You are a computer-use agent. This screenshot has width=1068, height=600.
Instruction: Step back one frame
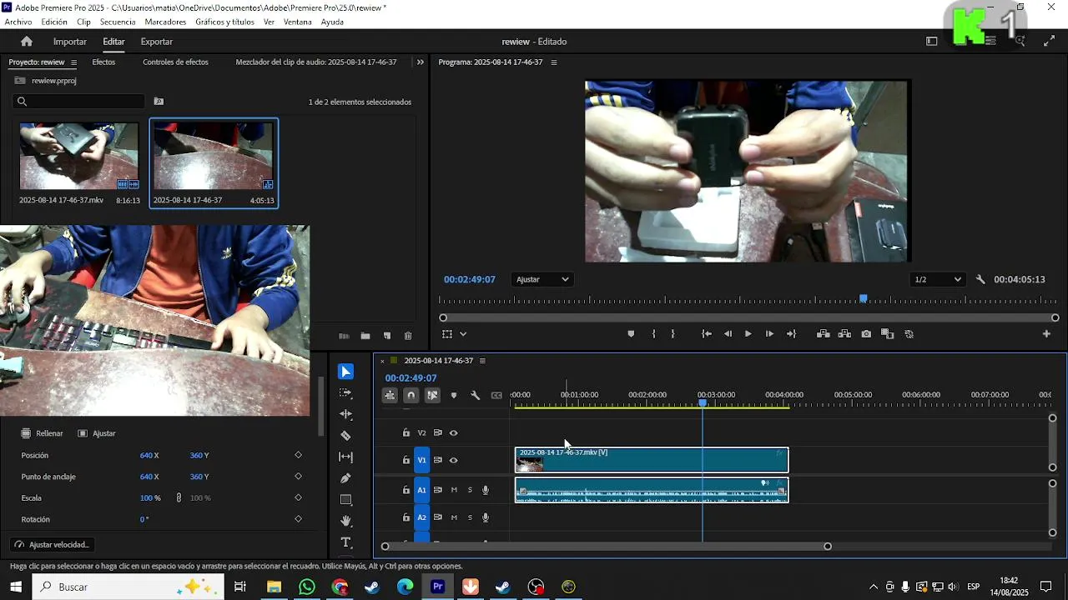[x=728, y=334]
